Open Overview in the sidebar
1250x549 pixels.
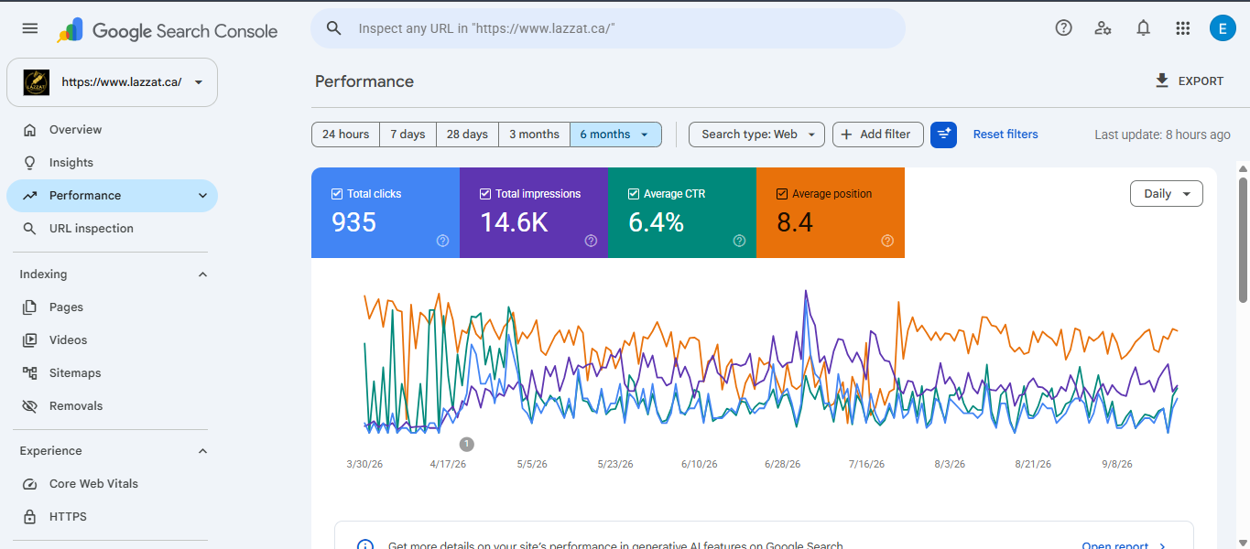click(112, 130)
